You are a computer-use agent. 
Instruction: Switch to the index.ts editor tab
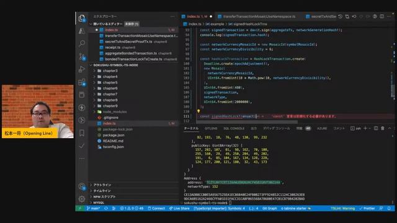point(197,17)
